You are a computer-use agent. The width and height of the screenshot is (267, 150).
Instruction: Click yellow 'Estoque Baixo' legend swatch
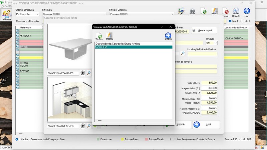(x=122, y=139)
